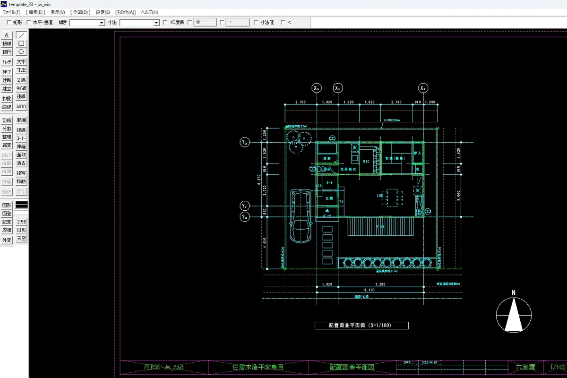Open the 建平 building plan tool
This screenshot has height=378, width=567.
tap(7, 72)
